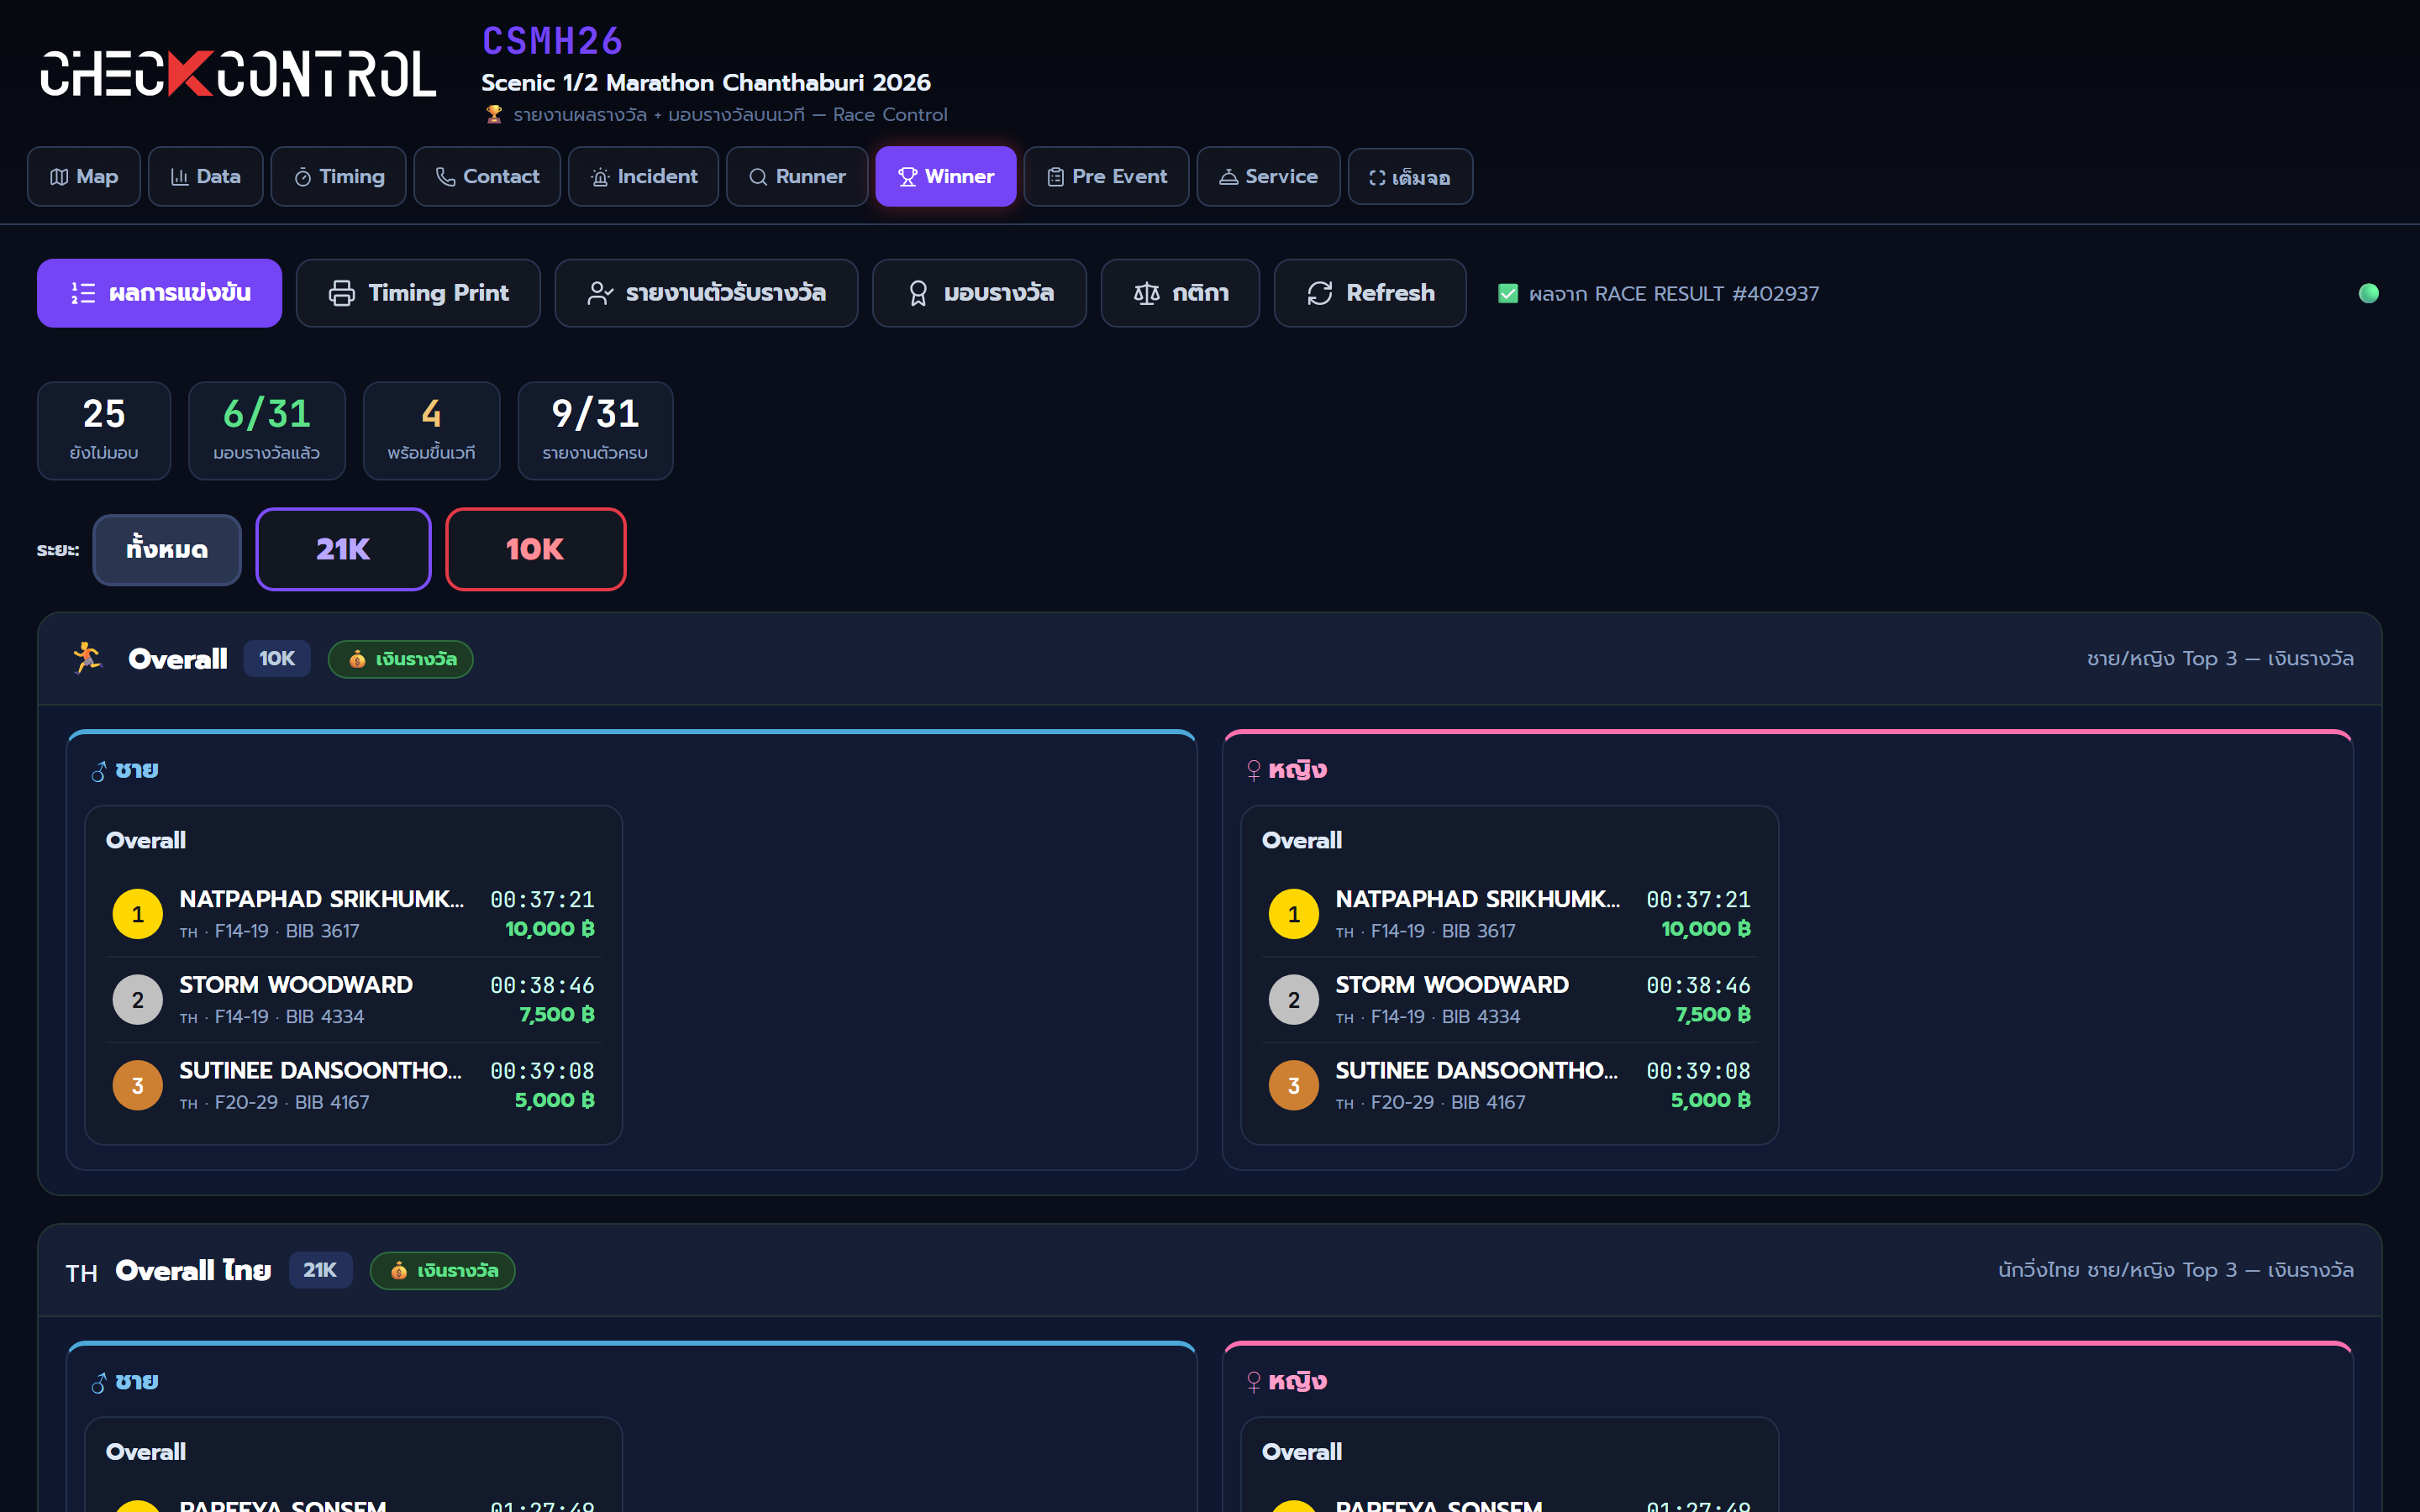This screenshot has width=2420, height=1512.
Task: Select the Winner tab
Action: pyautogui.click(x=946, y=176)
